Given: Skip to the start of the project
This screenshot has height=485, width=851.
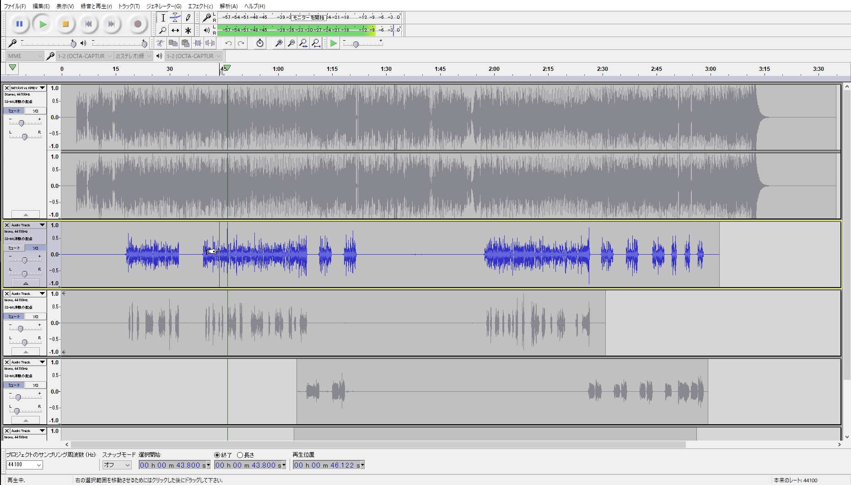Looking at the screenshot, I should [88, 24].
